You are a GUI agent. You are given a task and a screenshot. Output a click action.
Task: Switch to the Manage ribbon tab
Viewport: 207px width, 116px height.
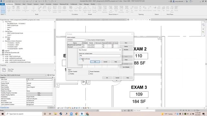point(86,4)
